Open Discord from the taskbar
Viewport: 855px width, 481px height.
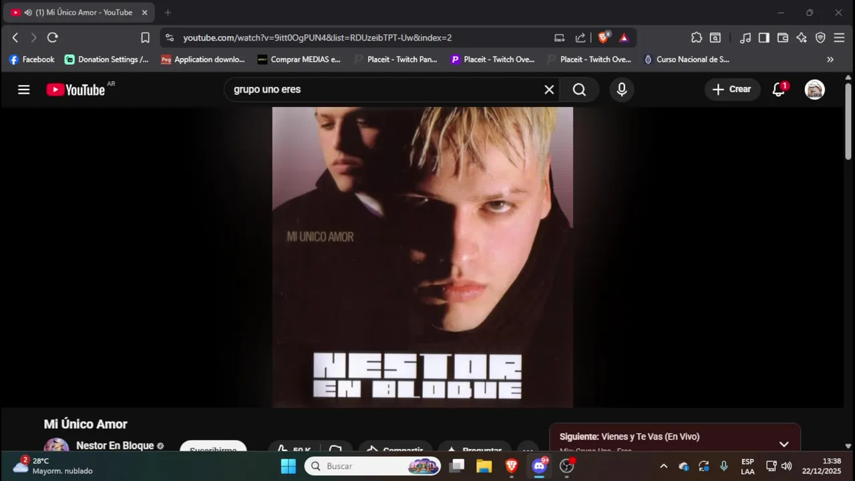540,466
